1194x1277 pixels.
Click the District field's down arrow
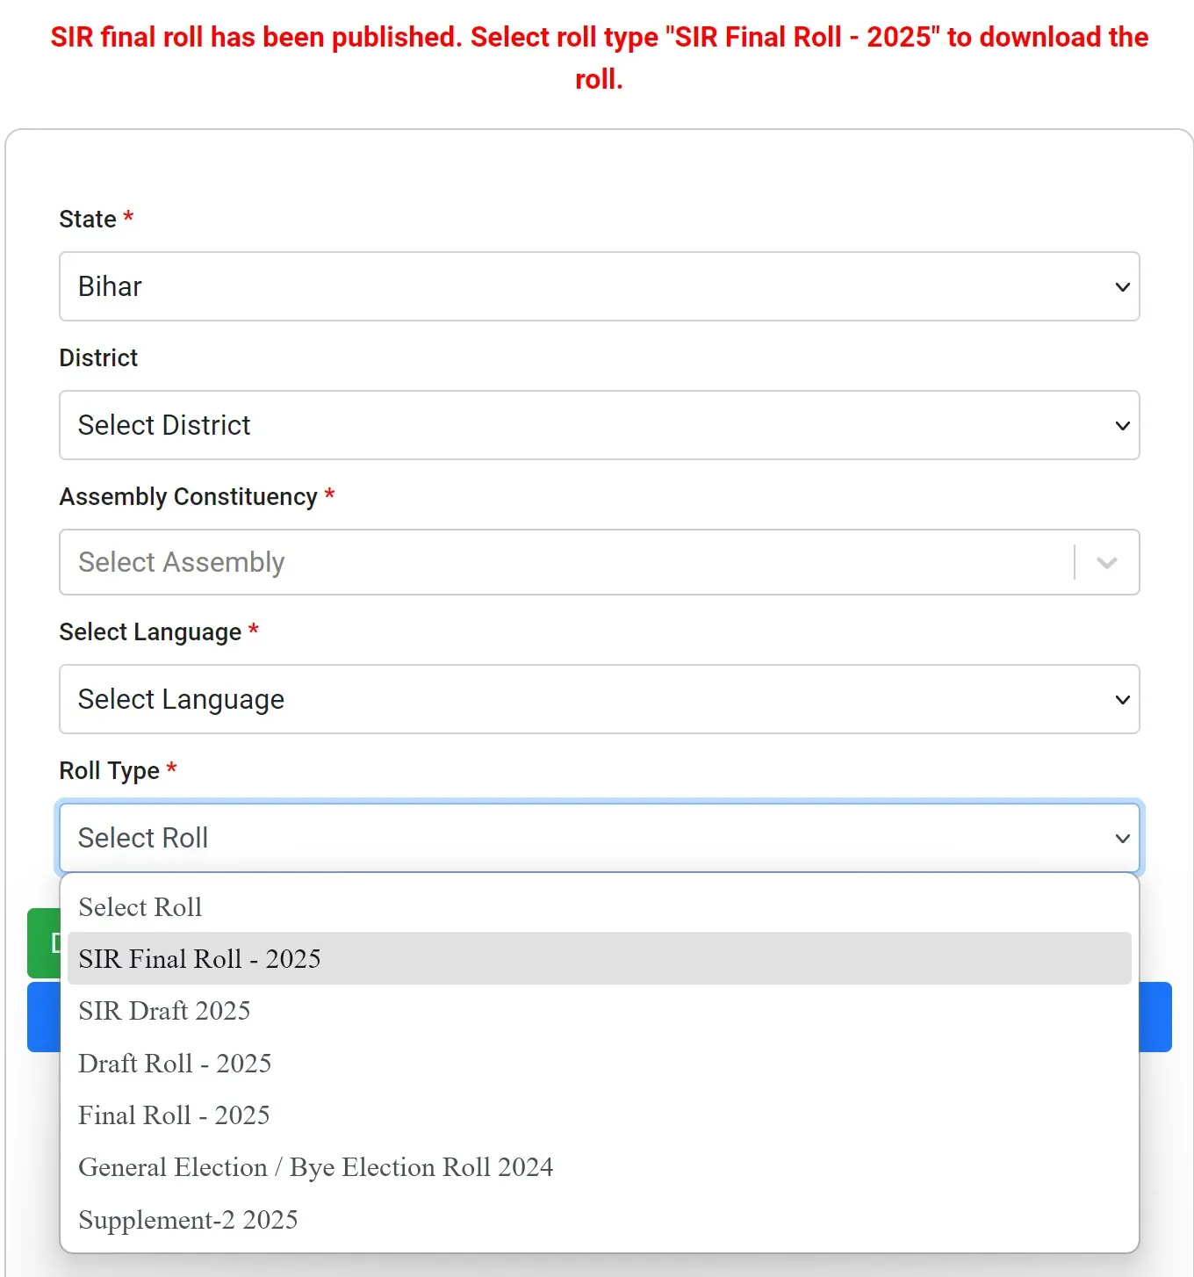pos(1122,426)
